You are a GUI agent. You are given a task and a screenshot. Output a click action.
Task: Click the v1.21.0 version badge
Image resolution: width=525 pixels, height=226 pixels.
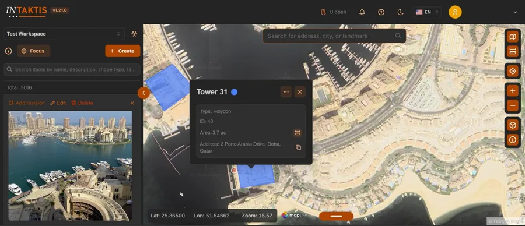[x=60, y=10]
